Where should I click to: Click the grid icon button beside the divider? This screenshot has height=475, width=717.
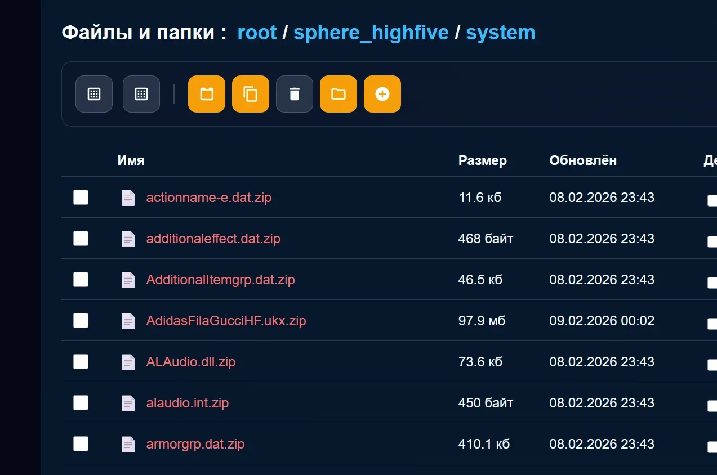pyautogui.click(x=141, y=94)
